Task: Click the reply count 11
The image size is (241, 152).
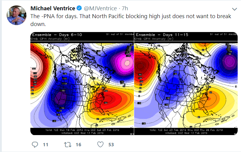Action: 46,145
